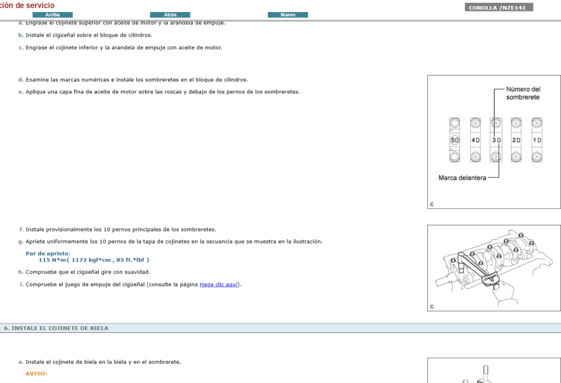Click the crankshaft bolt tightening illustration
Image resolution: width=561 pixels, height=383 pixels.
click(493, 268)
